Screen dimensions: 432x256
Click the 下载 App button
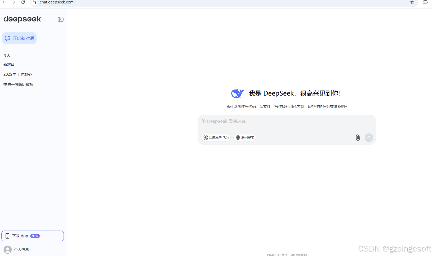click(x=33, y=236)
